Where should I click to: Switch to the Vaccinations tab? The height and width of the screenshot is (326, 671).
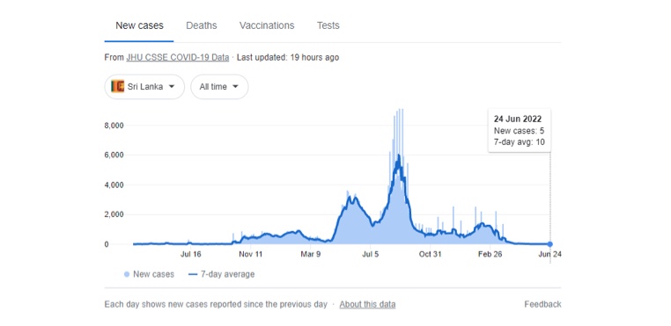click(x=267, y=25)
